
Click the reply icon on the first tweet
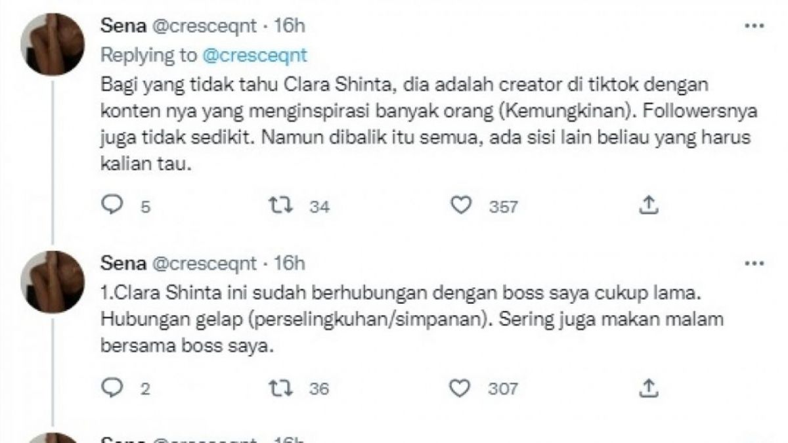click(113, 205)
